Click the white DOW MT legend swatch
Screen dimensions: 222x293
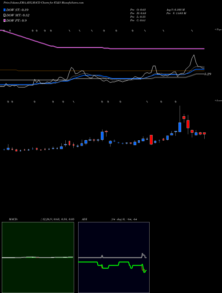[4, 15]
